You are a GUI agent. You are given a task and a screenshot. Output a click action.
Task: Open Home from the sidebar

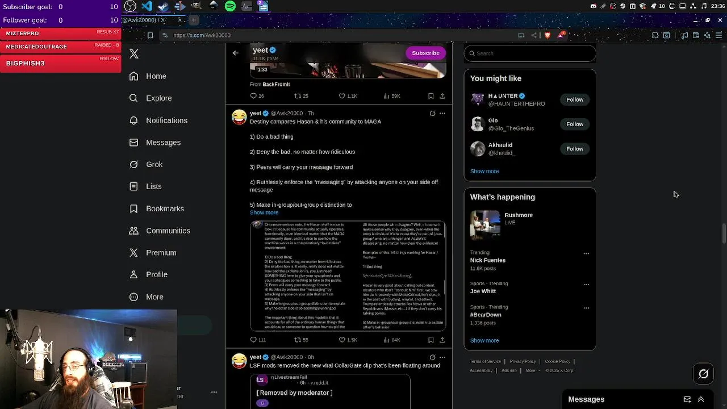tap(148, 76)
